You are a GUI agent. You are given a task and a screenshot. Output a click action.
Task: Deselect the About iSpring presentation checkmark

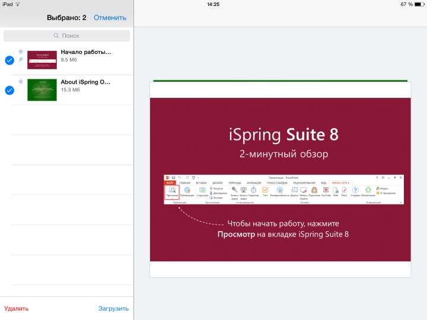pos(9,90)
